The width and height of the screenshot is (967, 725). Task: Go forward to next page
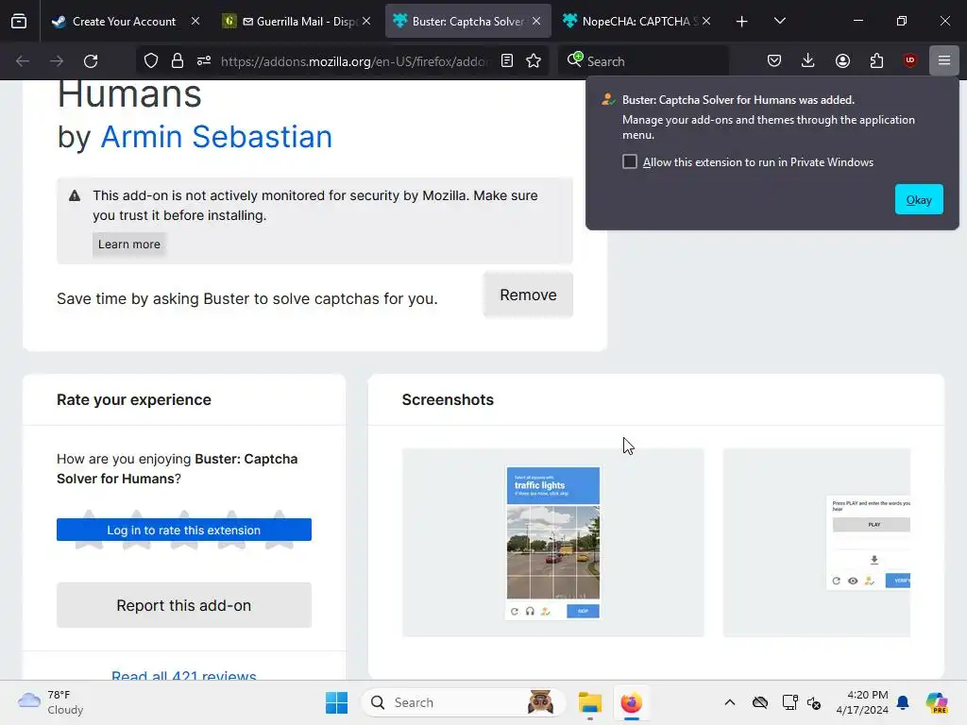coord(57,61)
